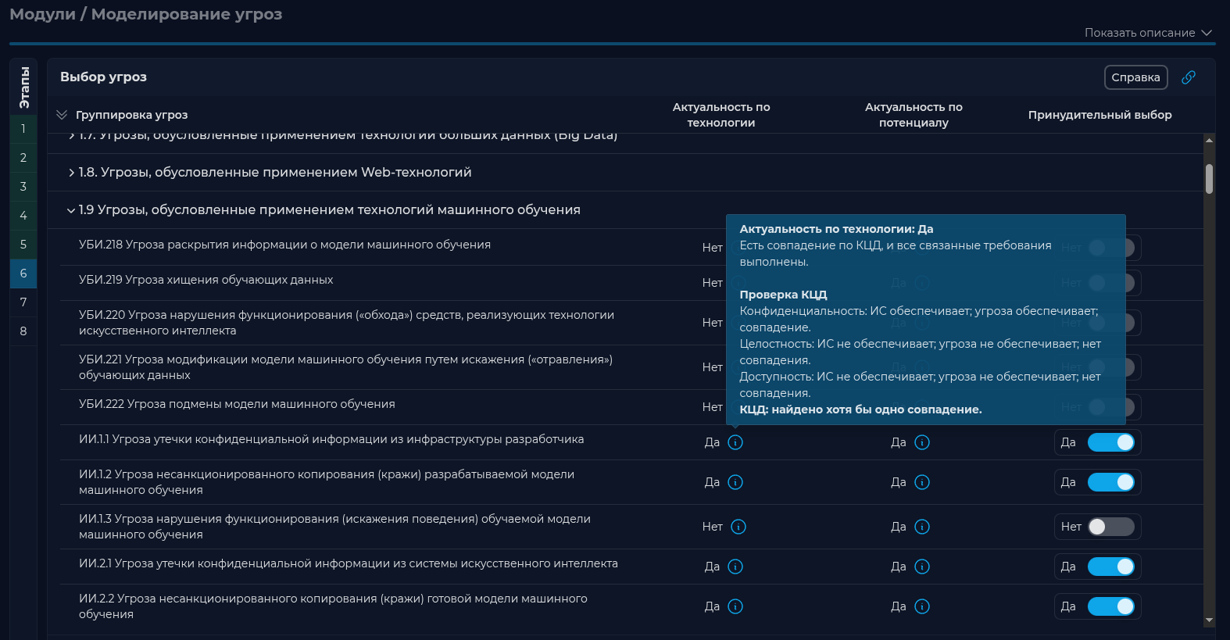Open potential info icon for ИИ.1.1
The height and width of the screenshot is (640, 1230).
tap(922, 442)
